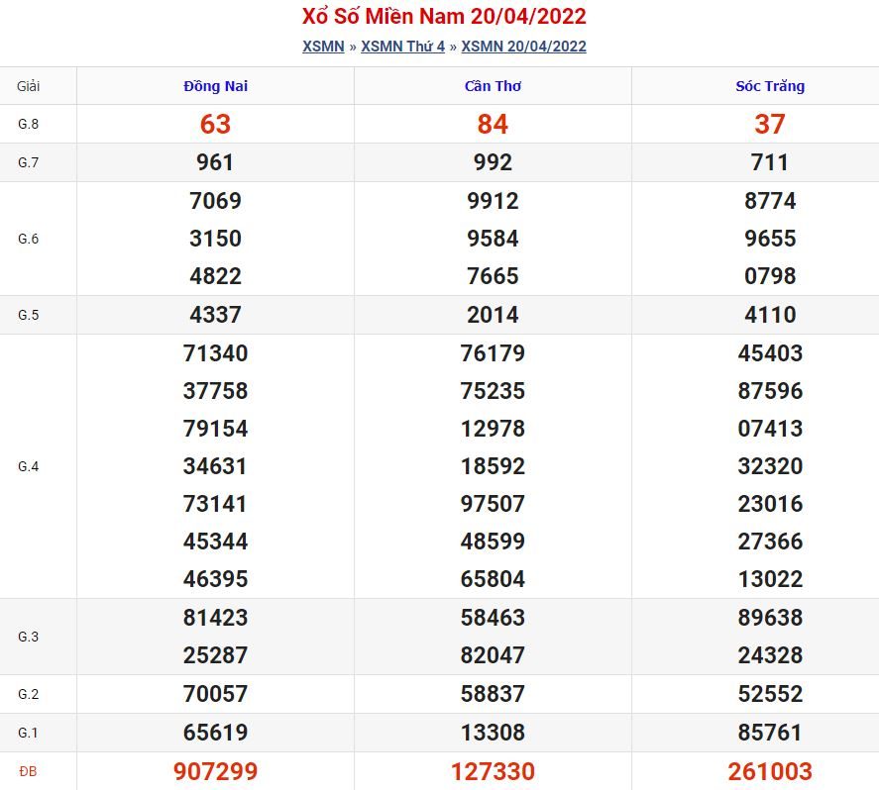The height and width of the screenshot is (790, 879).
Task: Click G.6 number 9584
Action: (493, 239)
